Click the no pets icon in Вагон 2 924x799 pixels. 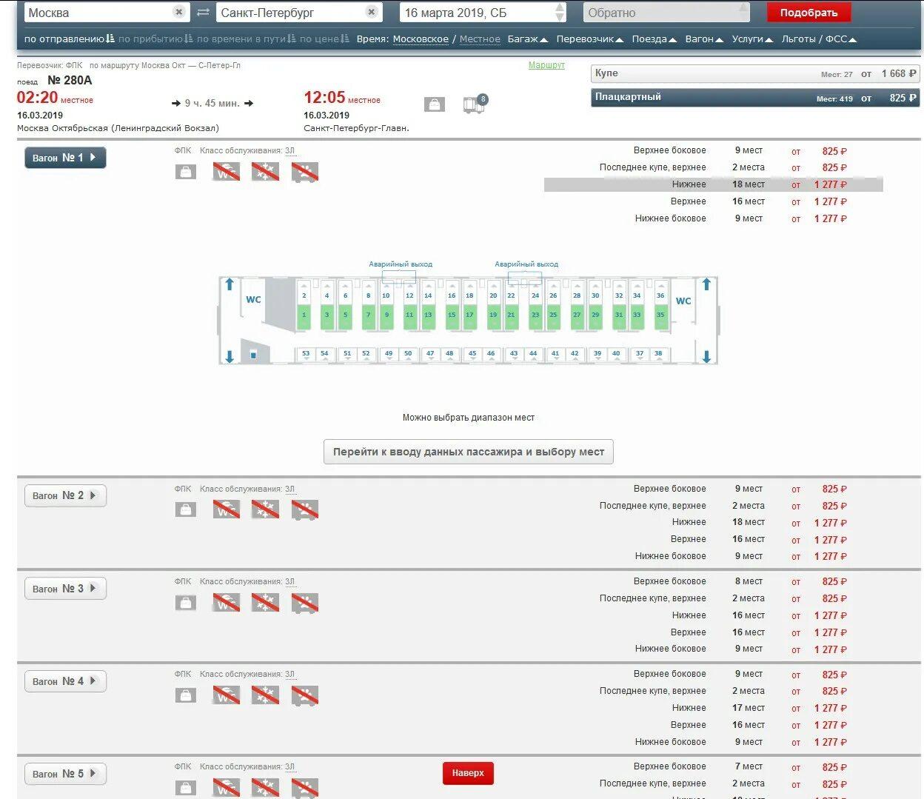(304, 509)
